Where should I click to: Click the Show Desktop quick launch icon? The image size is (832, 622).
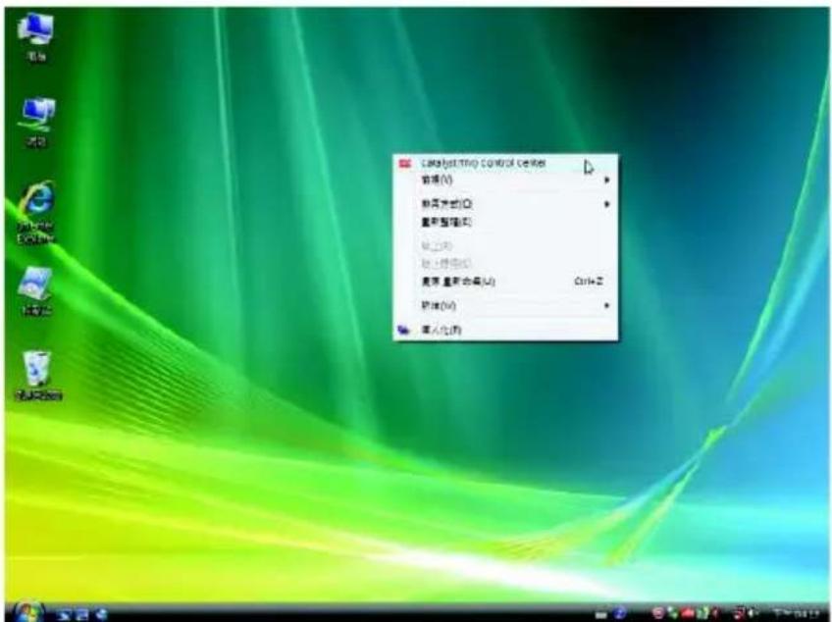pos(66,614)
